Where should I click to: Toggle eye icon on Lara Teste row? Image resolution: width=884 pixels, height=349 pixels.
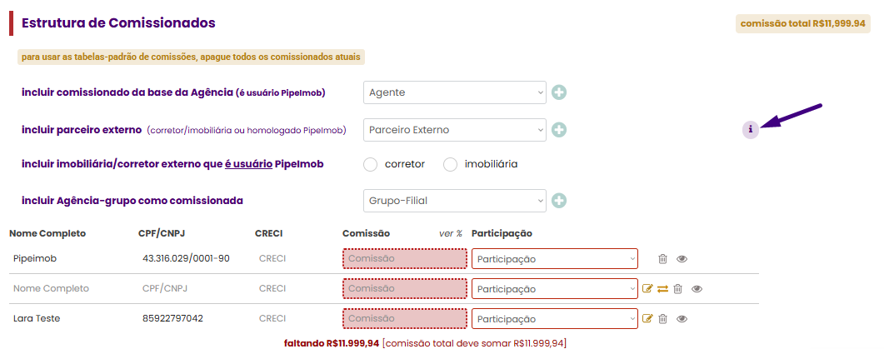click(682, 318)
